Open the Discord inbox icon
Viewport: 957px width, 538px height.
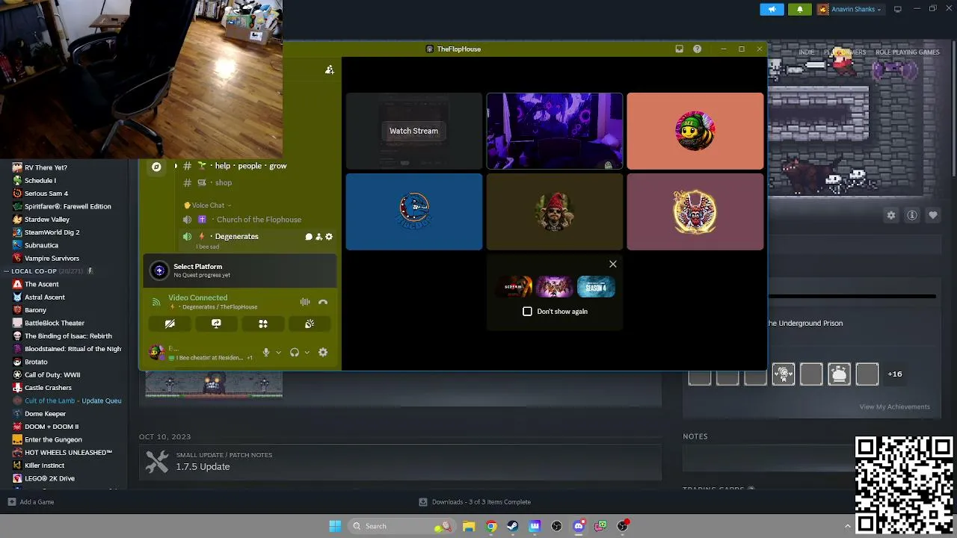[x=679, y=49]
